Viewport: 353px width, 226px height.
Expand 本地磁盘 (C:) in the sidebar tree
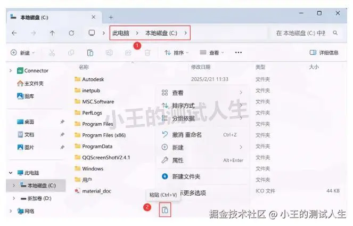(14, 185)
